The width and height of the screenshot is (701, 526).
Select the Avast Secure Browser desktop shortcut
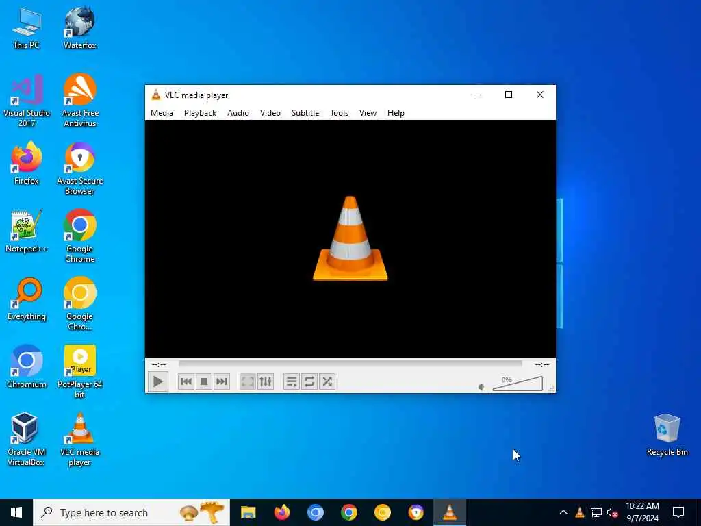pos(79,168)
